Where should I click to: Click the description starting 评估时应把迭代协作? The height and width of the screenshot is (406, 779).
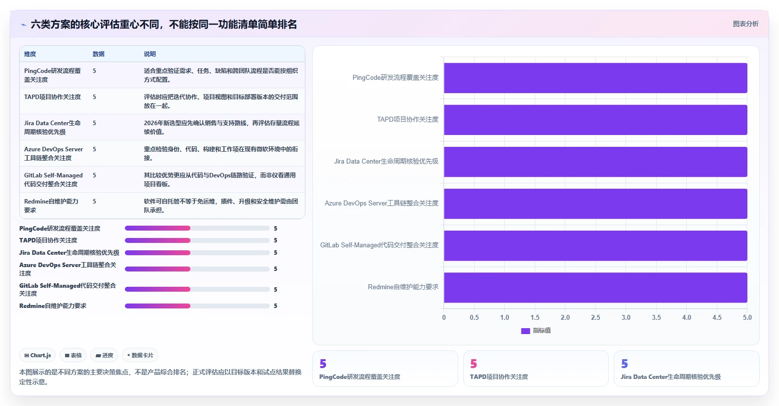(x=221, y=101)
